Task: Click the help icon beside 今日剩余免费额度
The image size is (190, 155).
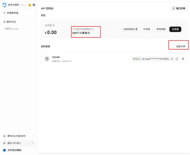Action: pyautogui.click(x=92, y=29)
